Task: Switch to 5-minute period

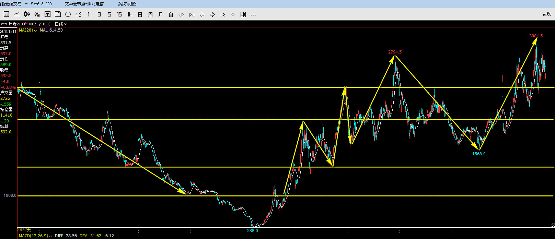Action: pos(109,14)
